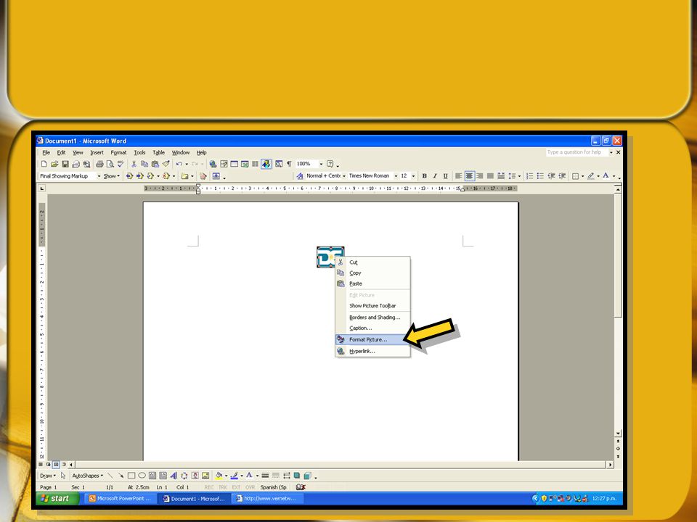697x522 pixels.
Task: Toggle Italic formatting
Action: [435, 176]
